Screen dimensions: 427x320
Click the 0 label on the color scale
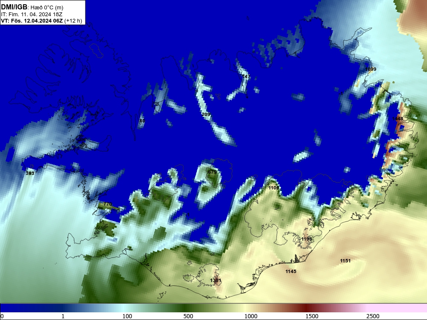[x=2, y=316]
